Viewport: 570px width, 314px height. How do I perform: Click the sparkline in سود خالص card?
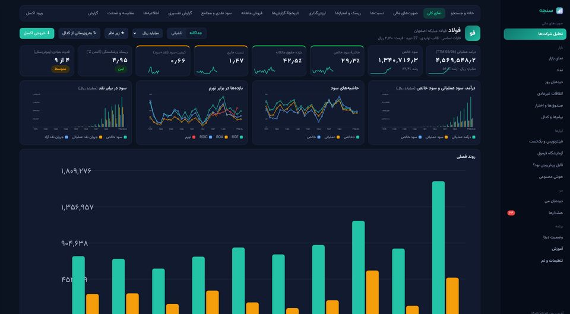[381, 70]
